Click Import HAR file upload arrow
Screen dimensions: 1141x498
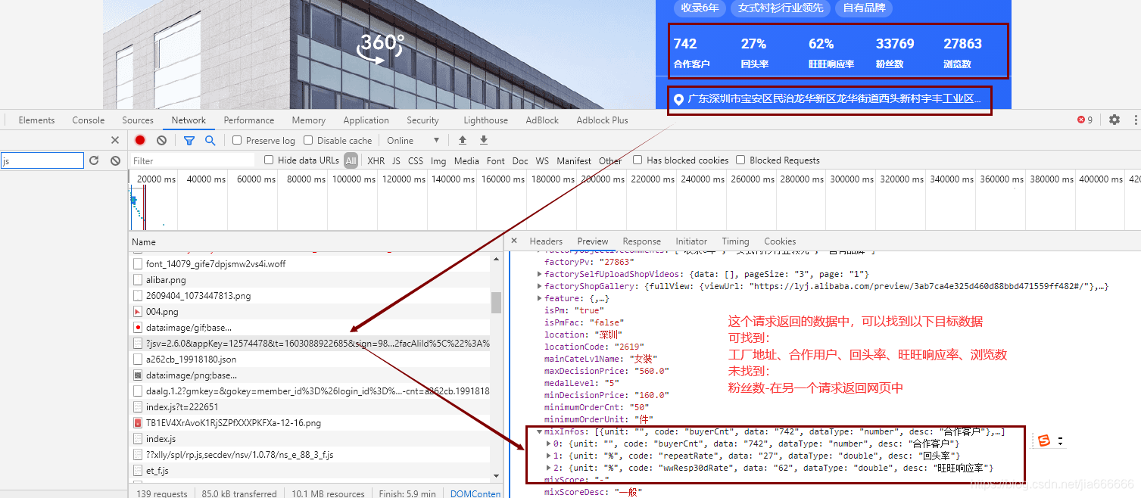point(463,140)
